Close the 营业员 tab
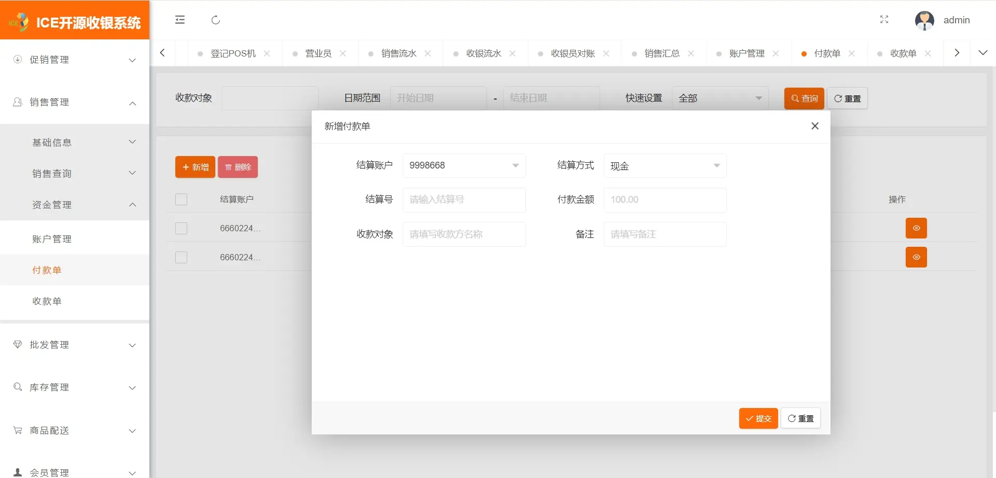The image size is (996, 478). pyautogui.click(x=343, y=53)
